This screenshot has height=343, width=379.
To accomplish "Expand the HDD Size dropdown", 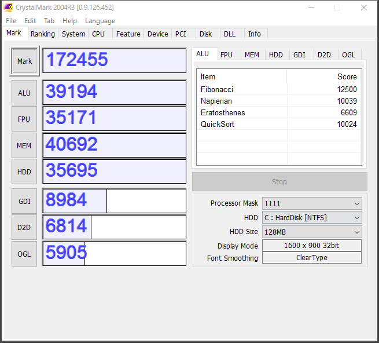I will (312, 232).
